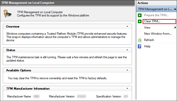Collapse the Overview section
Viewport: 177px width, 101px height.
[x=127, y=26]
